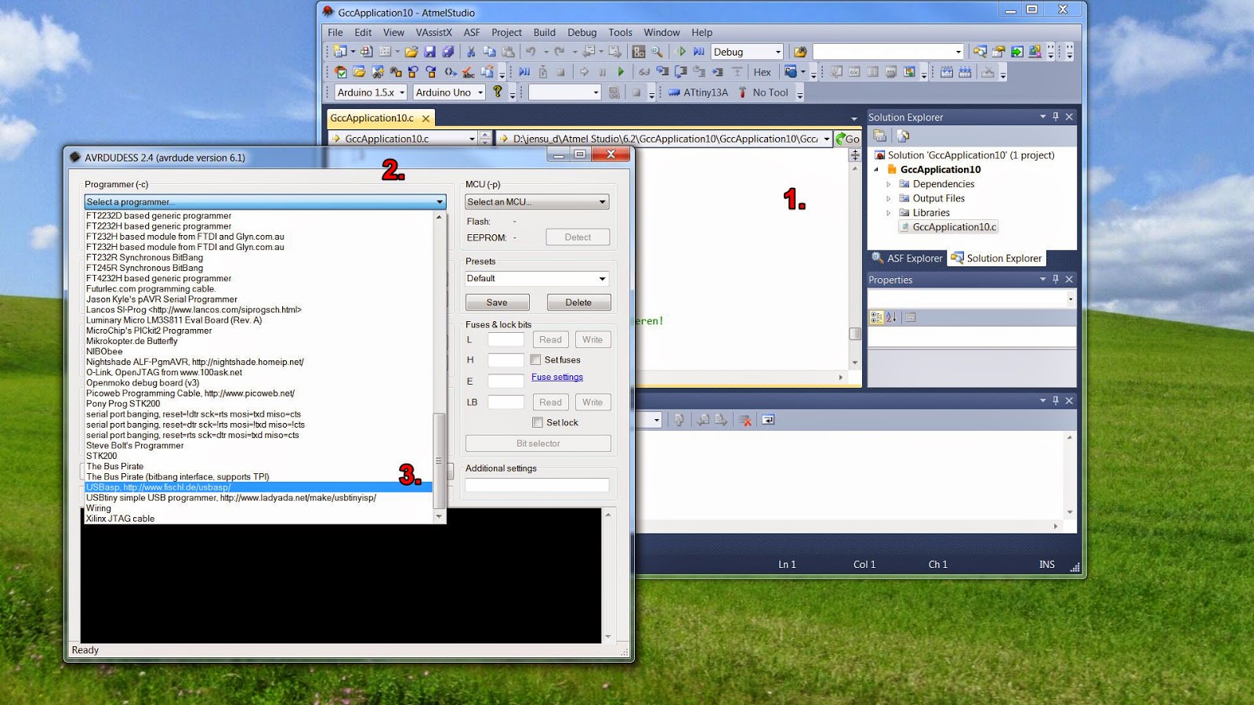
Task: Click the Open File icon in Atmel Studio toolbar
Action: (411, 52)
